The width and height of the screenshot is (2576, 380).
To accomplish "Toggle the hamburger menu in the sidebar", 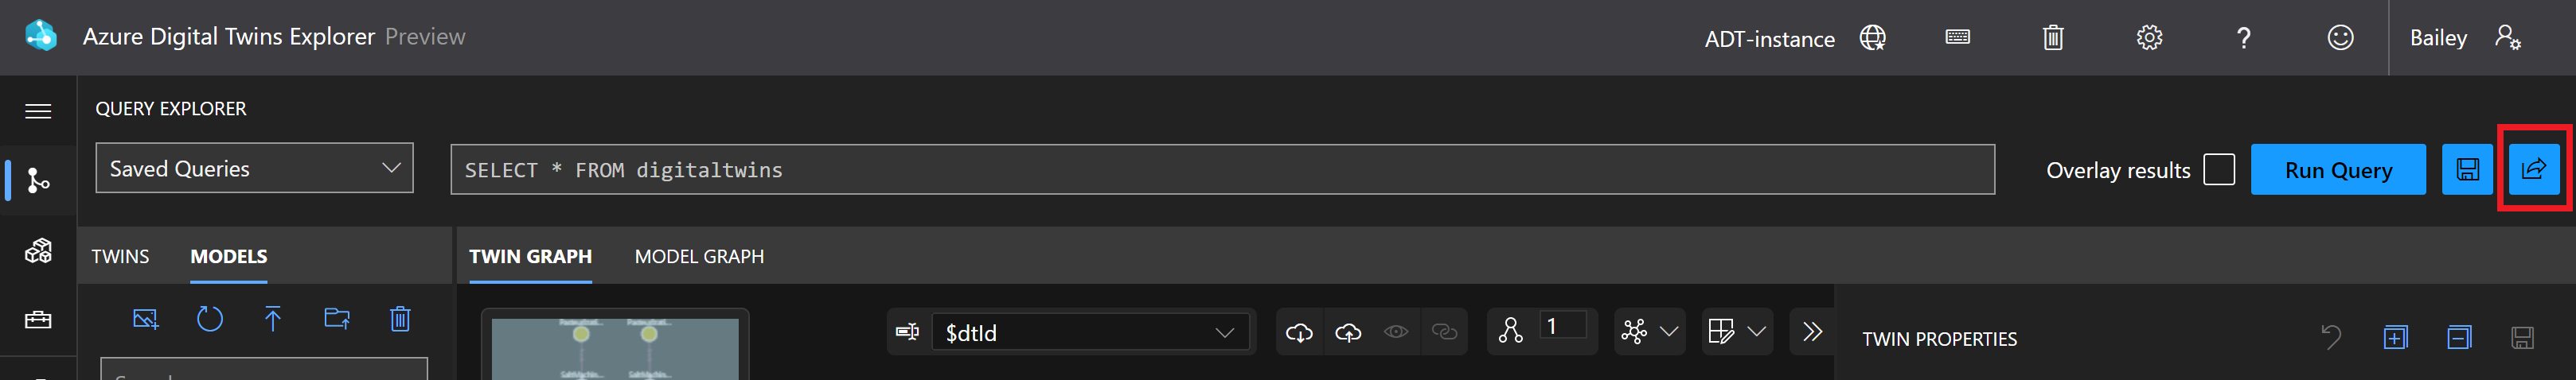I will tap(38, 111).
